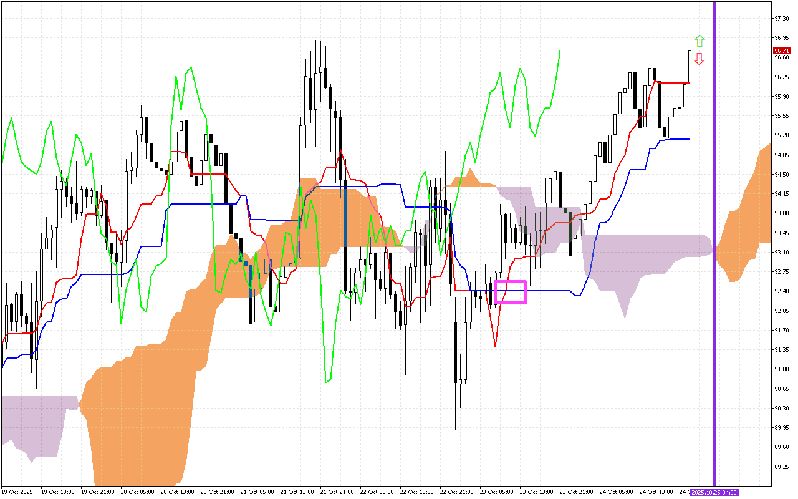The height and width of the screenshot is (499, 798).
Task: Click the purple 2025.10.25 04:00 date label
Action: click(x=714, y=492)
